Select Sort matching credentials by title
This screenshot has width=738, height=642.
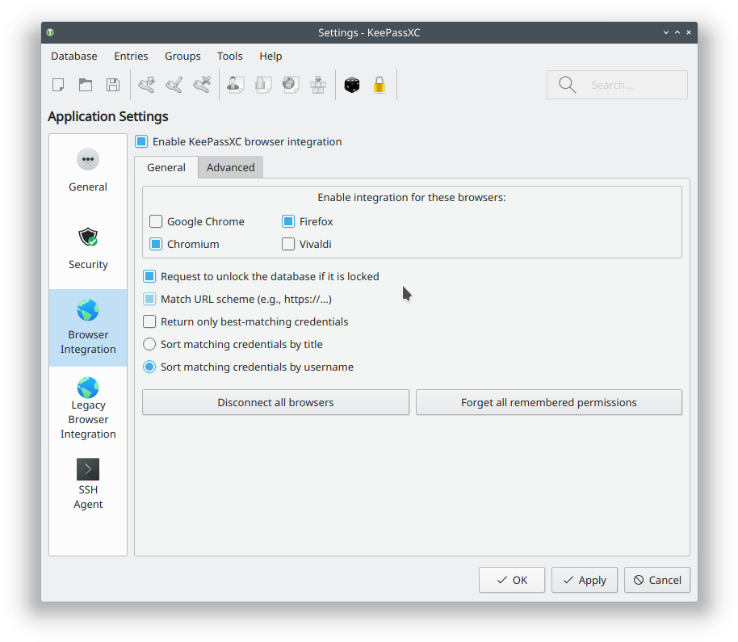pos(149,344)
